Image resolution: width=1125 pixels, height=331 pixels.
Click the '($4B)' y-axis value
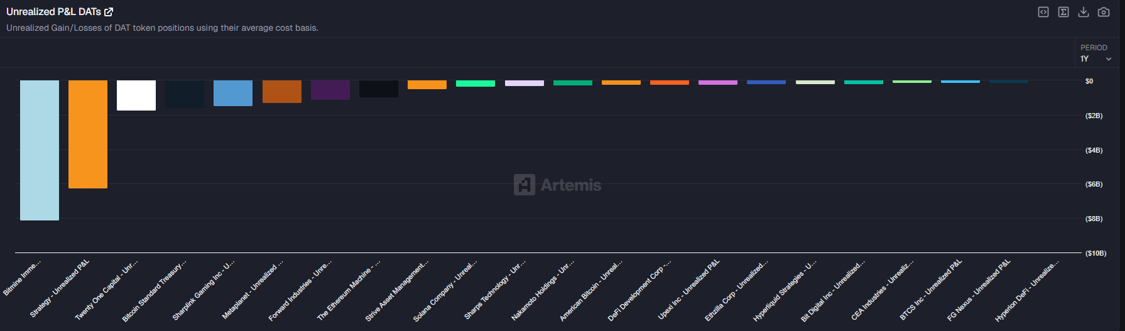tap(1094, 150)
